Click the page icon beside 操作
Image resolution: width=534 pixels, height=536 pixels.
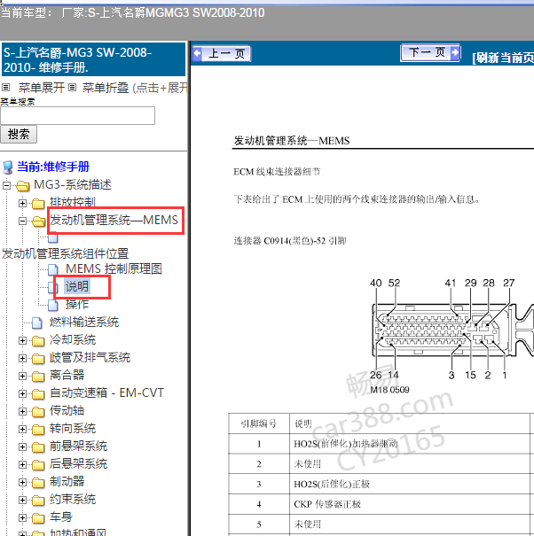[52, 305]
